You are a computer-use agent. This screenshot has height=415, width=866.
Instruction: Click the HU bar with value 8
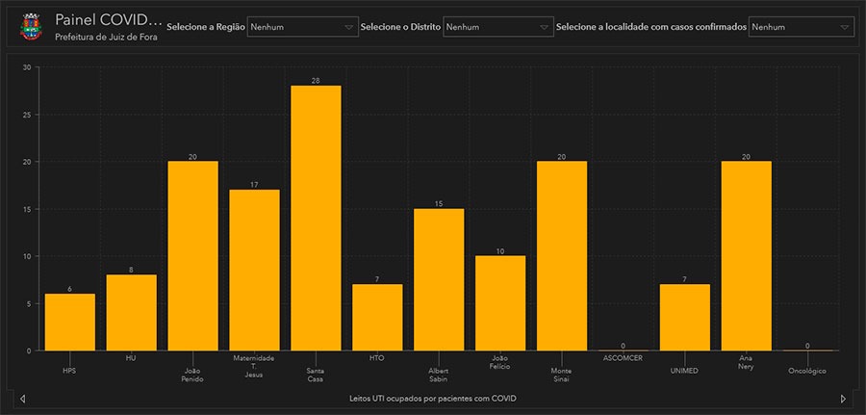click(x=131, y=313)
